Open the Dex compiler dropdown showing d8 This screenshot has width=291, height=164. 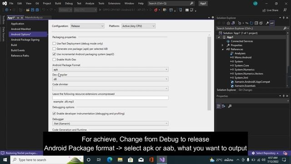tap(110, 79)
